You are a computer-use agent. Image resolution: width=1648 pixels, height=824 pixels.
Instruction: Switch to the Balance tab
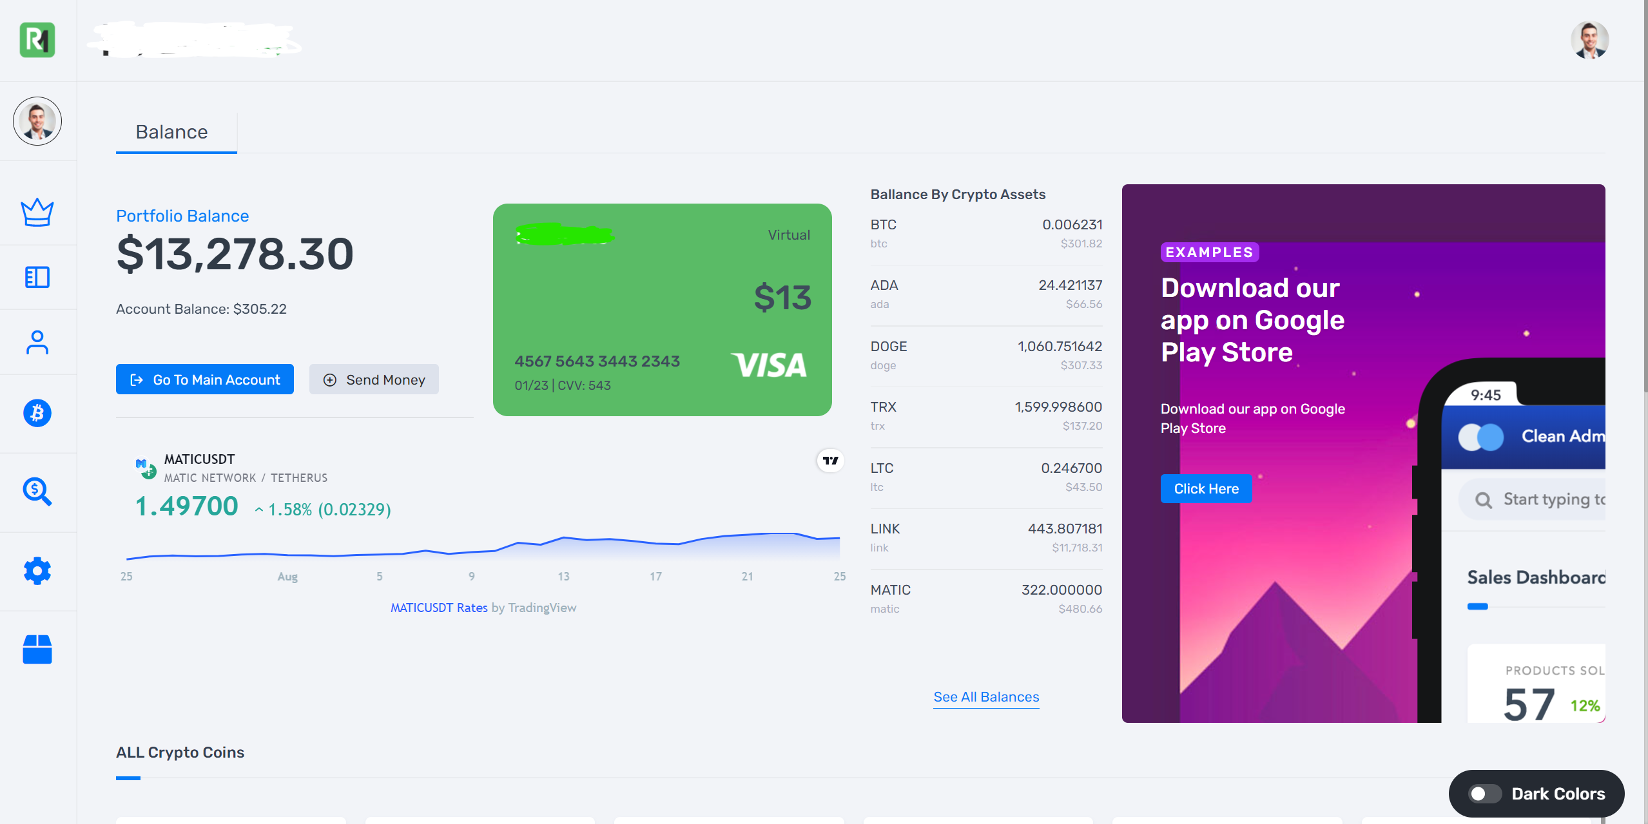(171, 131)
